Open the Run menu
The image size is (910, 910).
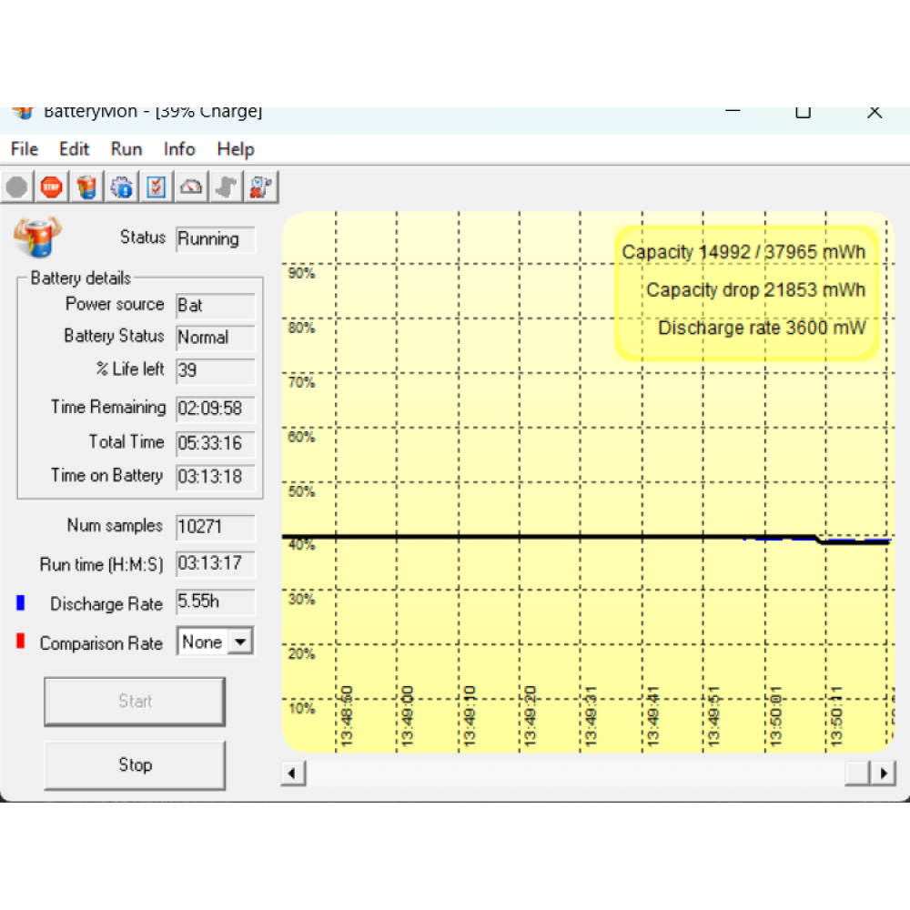pyautogui.click(x=126, y=149)
